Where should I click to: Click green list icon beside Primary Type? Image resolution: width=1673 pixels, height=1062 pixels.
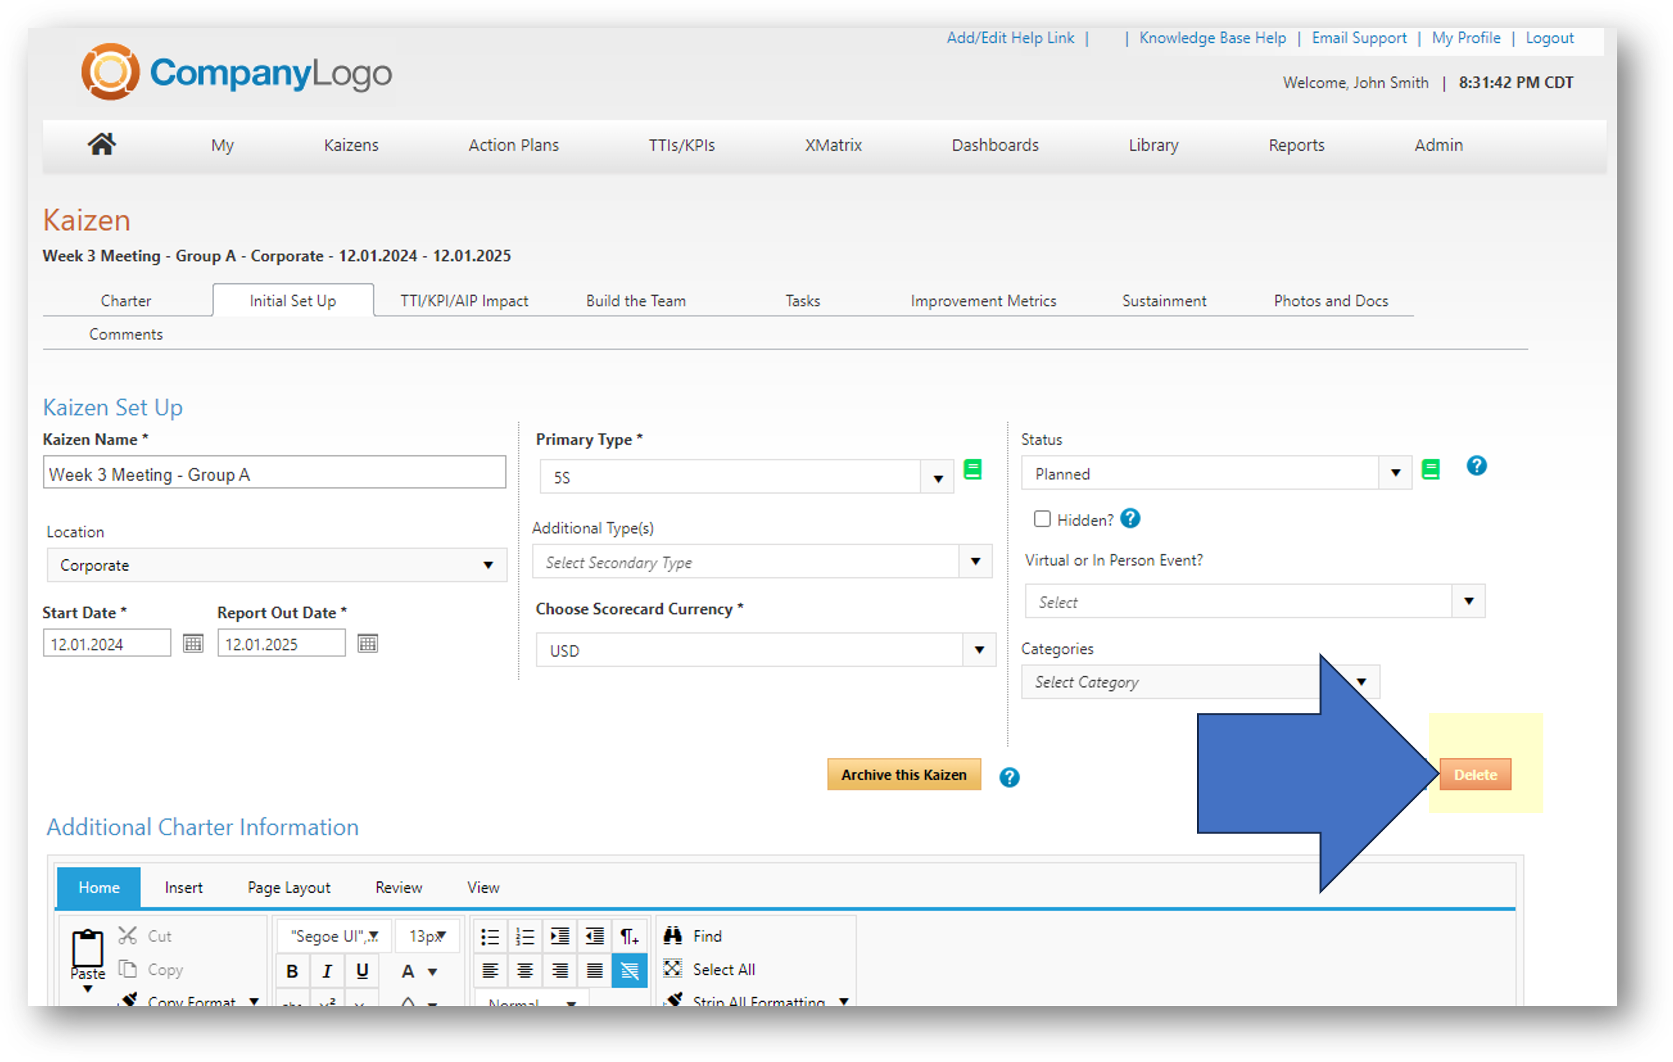973,470
